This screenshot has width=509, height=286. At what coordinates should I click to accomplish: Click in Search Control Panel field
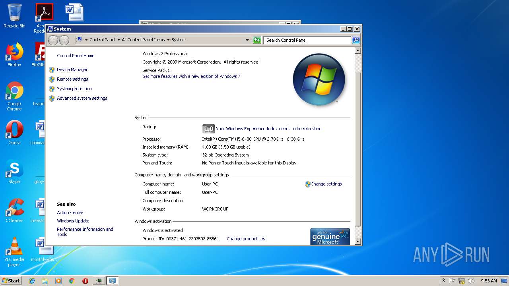tap(307, 40)
